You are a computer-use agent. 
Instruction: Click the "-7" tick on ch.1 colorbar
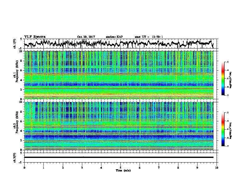(x=227, y=95)
